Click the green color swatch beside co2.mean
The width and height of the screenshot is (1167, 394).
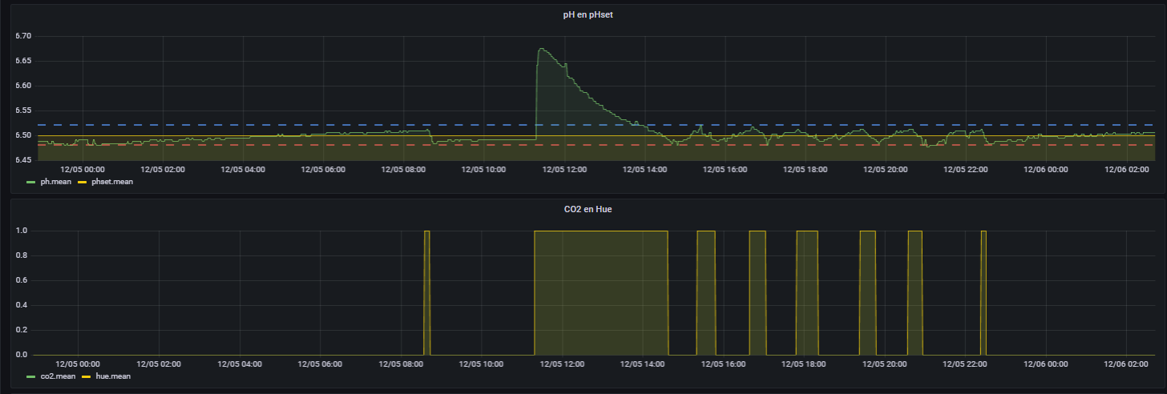coord(31,376)
